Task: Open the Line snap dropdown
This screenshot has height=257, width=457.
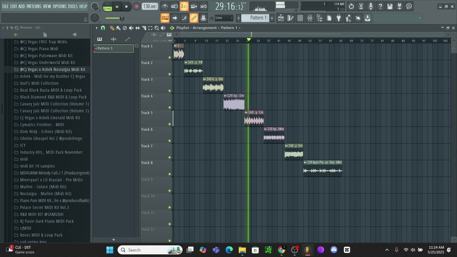Action: 224,18
